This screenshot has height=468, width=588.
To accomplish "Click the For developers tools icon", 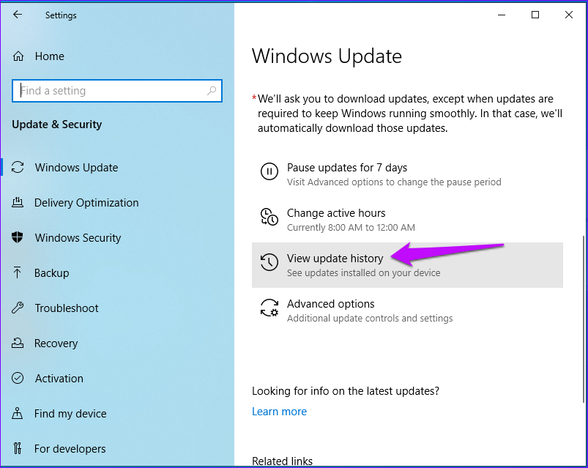I will (18, 448).
